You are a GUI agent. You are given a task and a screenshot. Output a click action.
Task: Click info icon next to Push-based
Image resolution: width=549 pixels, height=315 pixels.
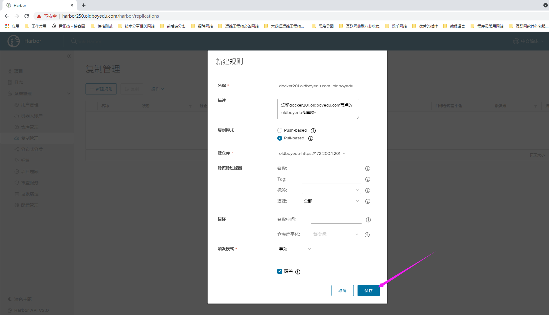[313, 131]
